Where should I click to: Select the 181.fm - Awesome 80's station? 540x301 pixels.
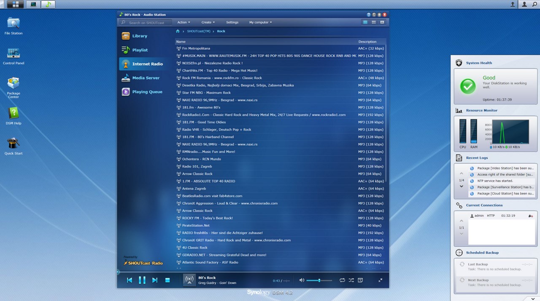[x=281, y=107]
